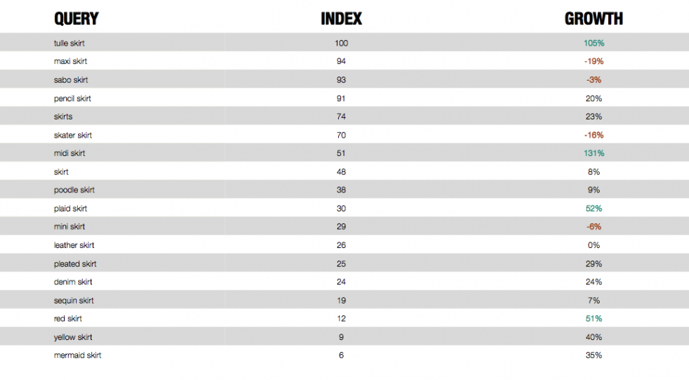This screenshot has height=380, width=689.
Task: Click the poodle skirt query text
Action: point(74,190)
